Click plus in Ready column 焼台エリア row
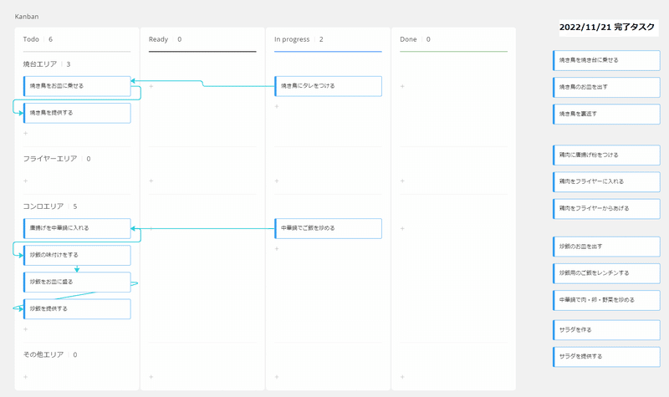This screenshot has width=669, height=397. (x=151, y=86)
